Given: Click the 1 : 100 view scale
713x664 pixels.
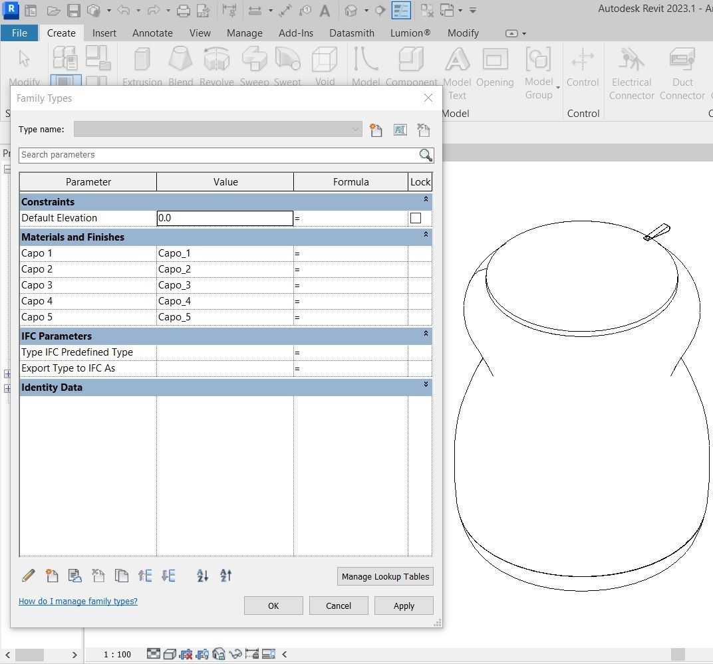Looking at the screenshot, I should pos(117,655).
